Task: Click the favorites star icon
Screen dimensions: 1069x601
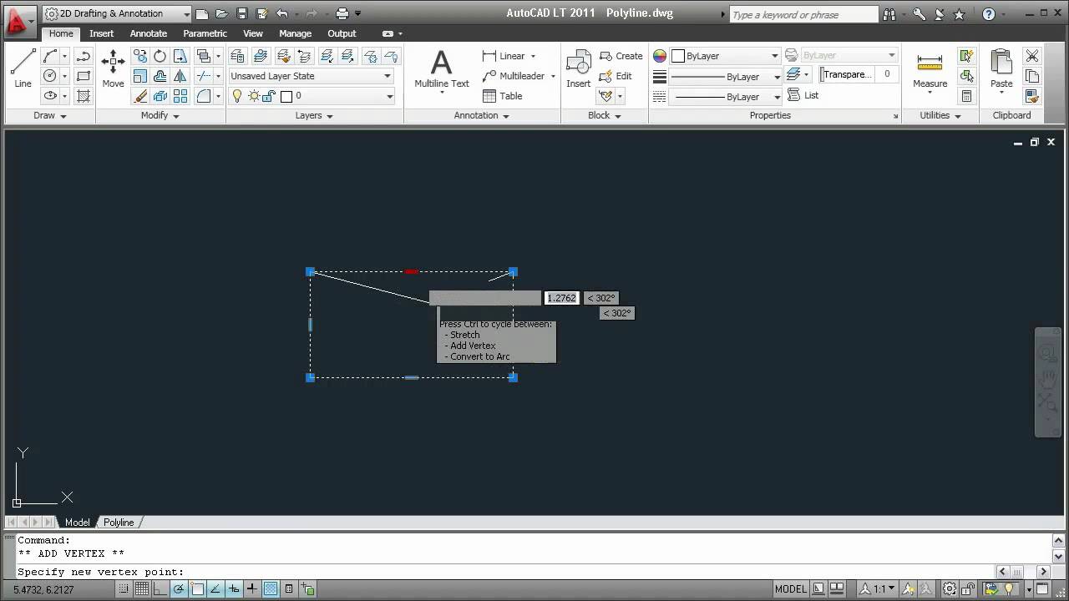Action: (959, 14)
